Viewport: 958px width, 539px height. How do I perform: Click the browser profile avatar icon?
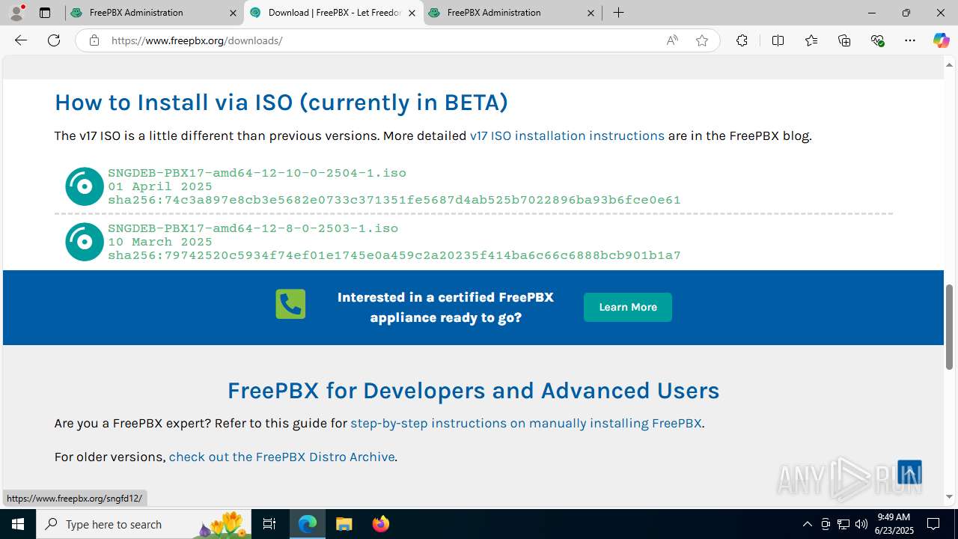coord(16,12)
